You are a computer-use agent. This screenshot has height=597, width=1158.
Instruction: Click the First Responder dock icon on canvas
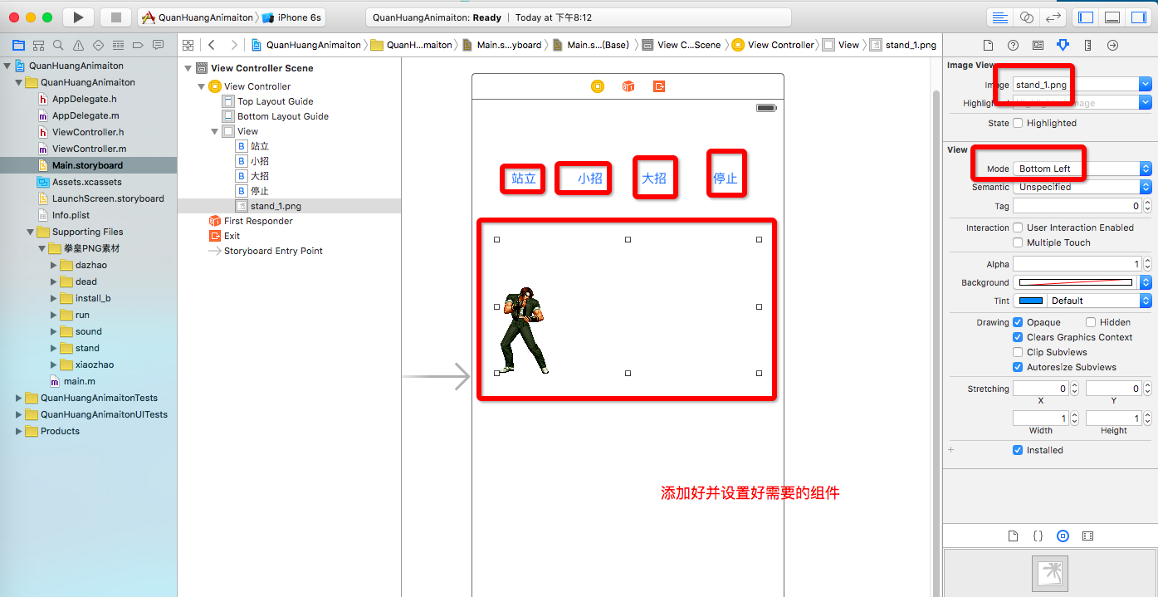(x=628, y=86)
